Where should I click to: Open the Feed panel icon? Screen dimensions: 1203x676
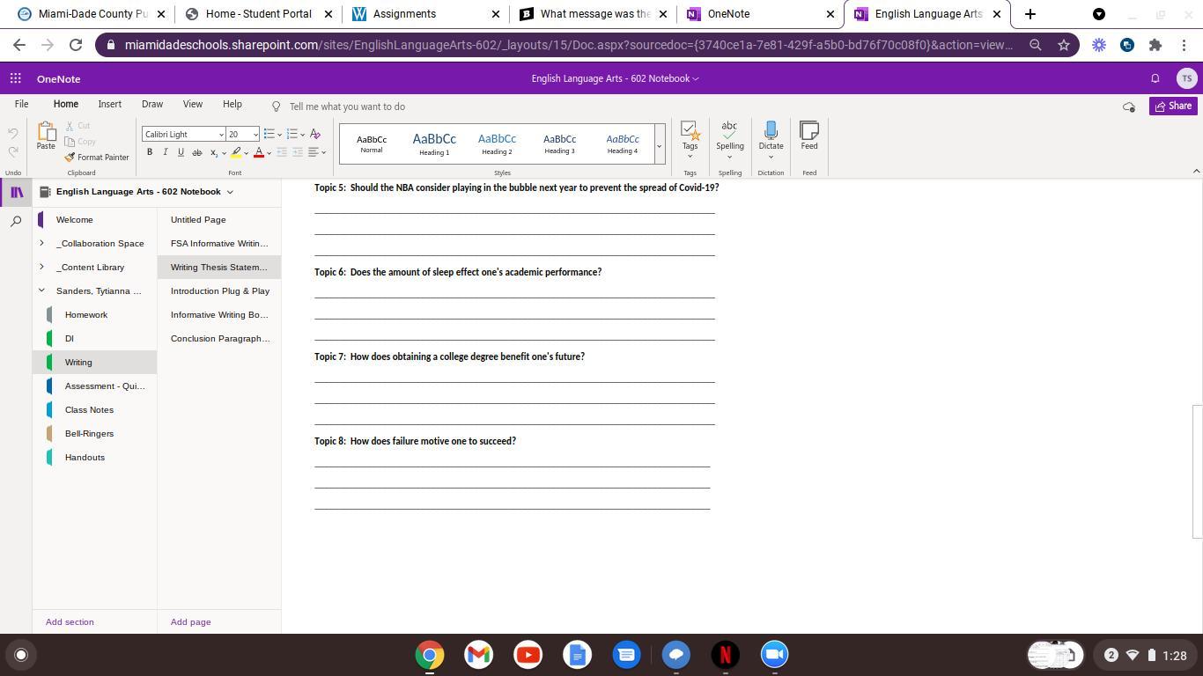pyautogui.click(x=808, y=131)
